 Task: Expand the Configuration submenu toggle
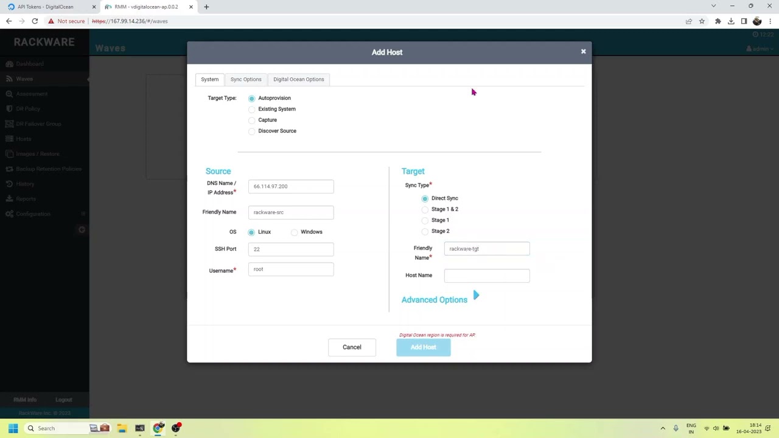pyautogui.click(x=83, y=214)
